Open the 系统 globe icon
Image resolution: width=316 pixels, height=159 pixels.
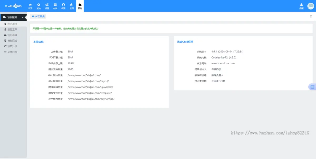click(38, 4)
